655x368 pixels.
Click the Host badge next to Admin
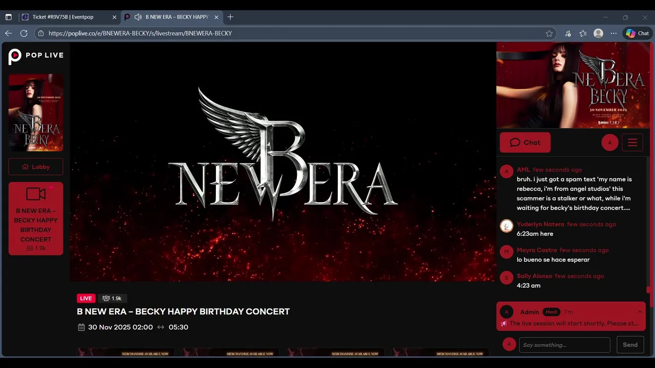551,312
